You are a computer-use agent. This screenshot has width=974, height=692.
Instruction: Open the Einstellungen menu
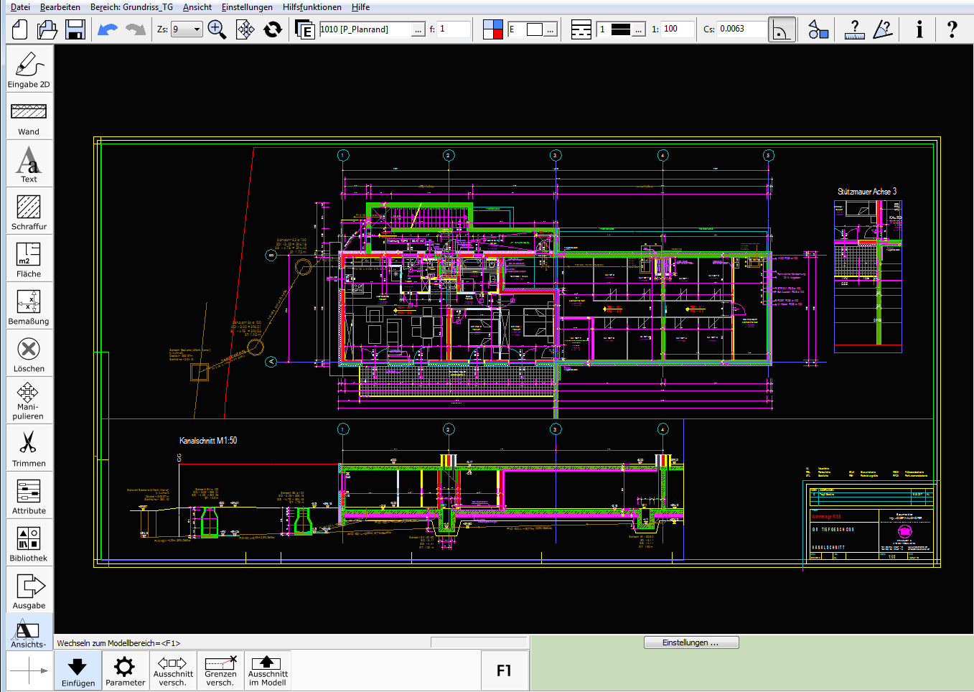pos(247,7)
